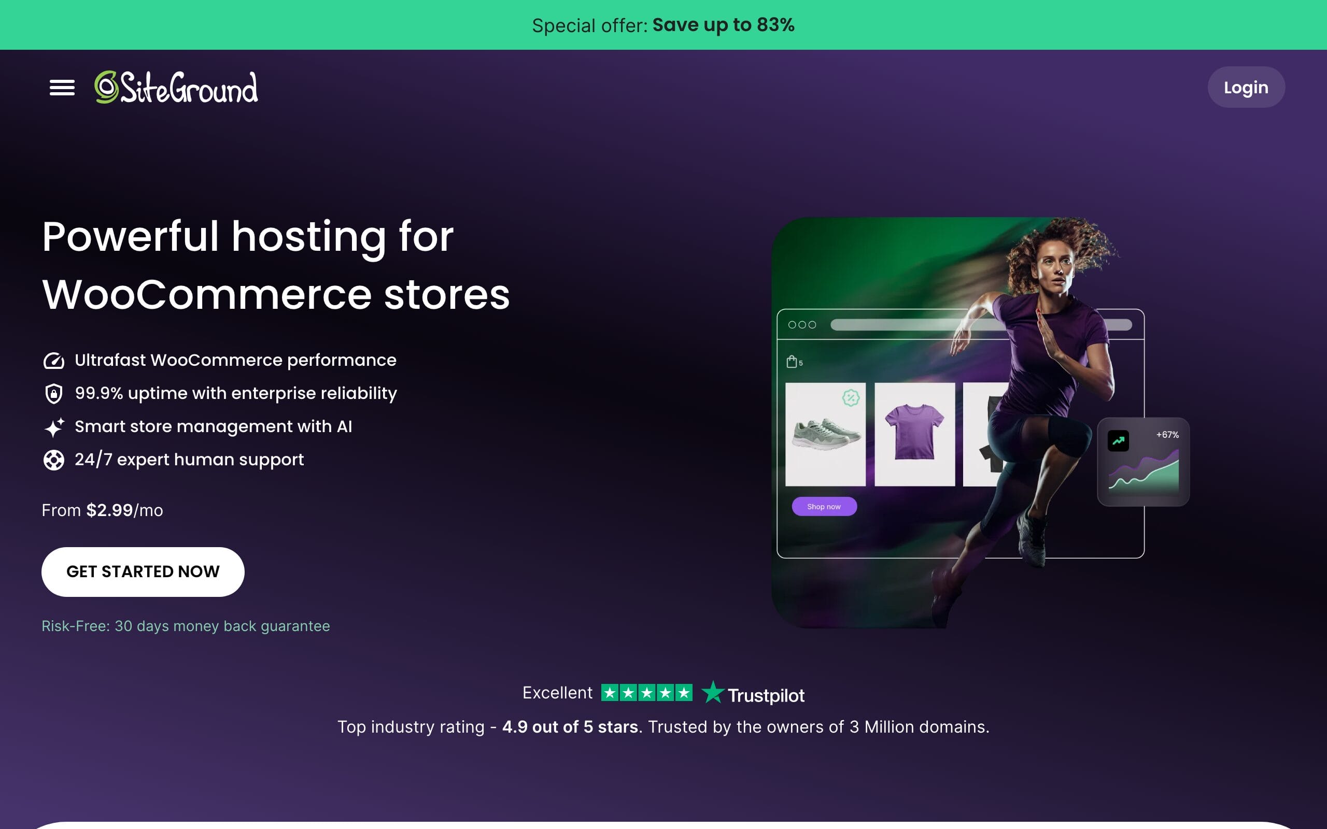Click '4.9 out of 5 stars' text

pyautogui.click(x=570, y=727)
